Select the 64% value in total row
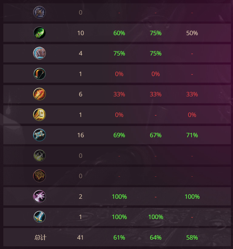The width and height of the screenshot is (233, 249). (x=156, y=237)
